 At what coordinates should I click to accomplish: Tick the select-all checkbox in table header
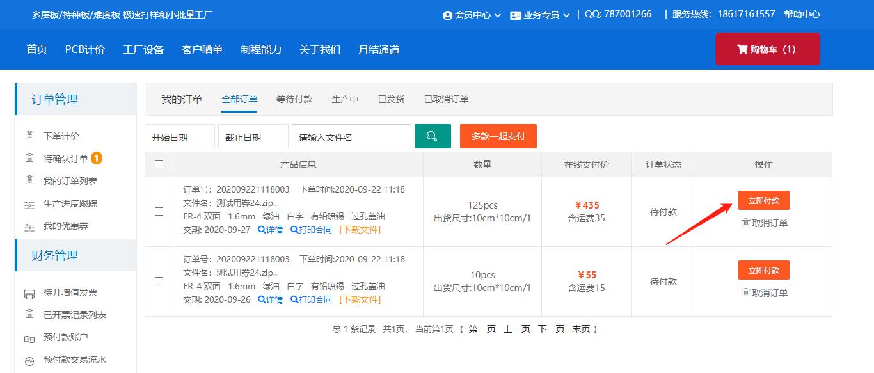point(159,164)
